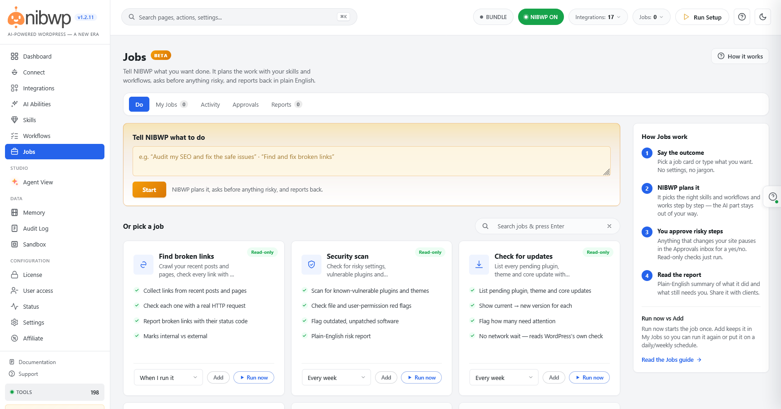
Task: Click the Connect plug icon
Action: (15, 72)
